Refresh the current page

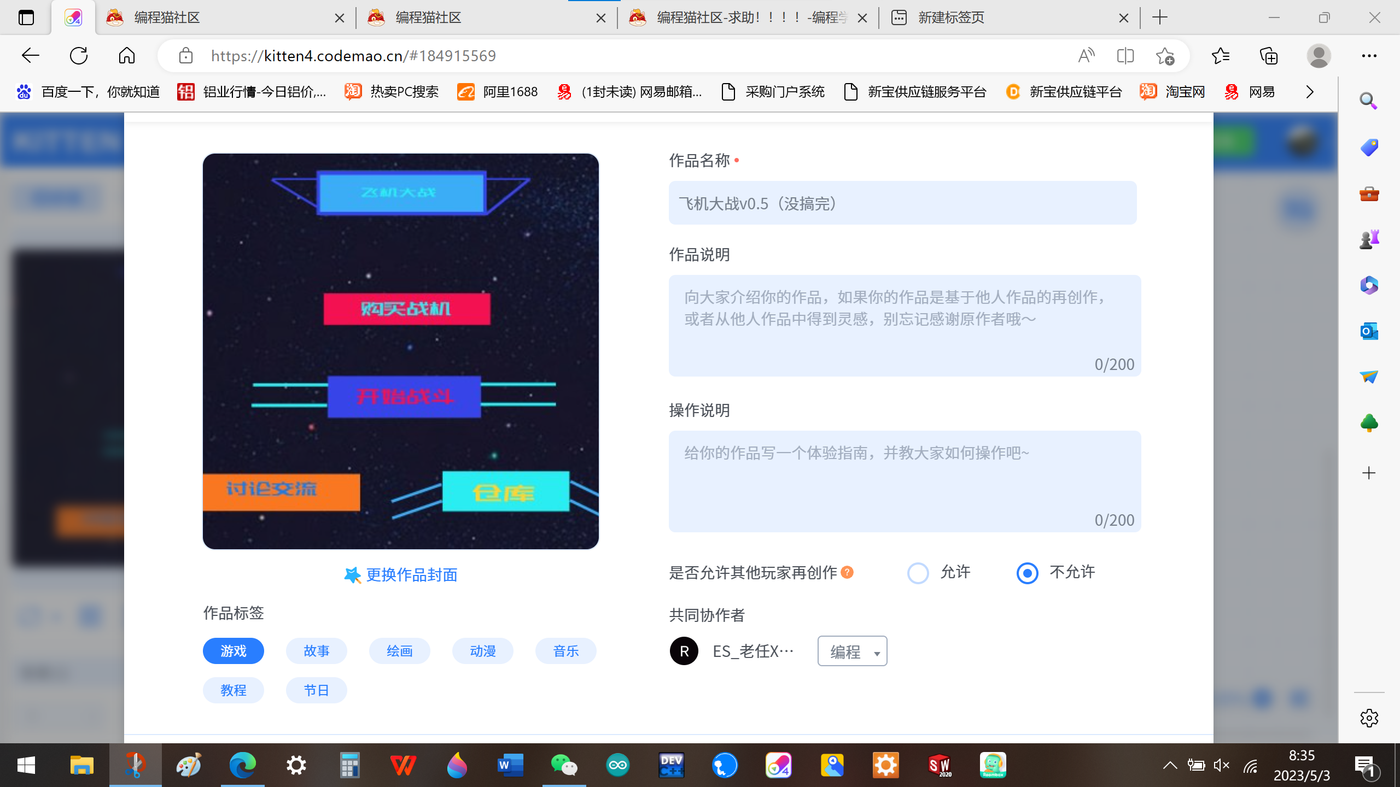(79, 56)
